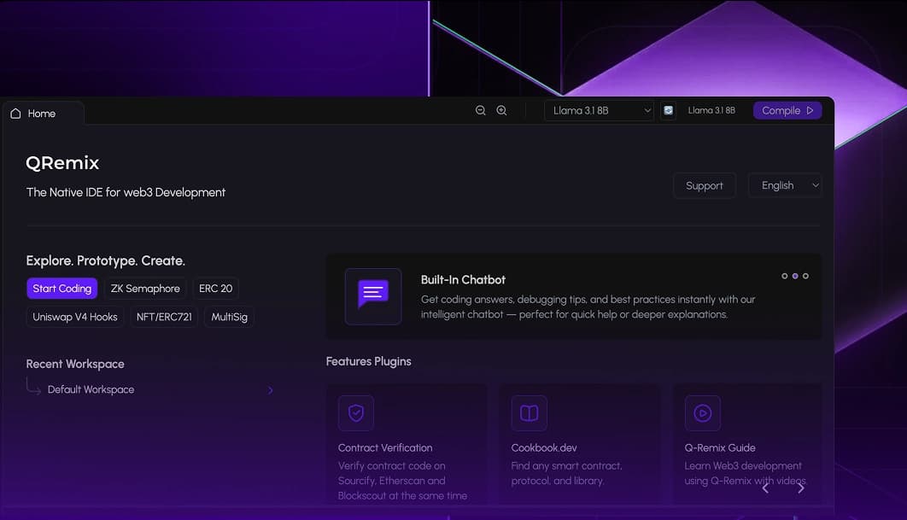Open the Cookbook.dev book icon

point(529,413)
